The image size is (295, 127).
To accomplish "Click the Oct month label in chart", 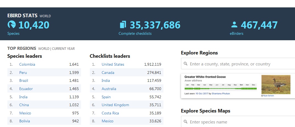I will 241,85.
